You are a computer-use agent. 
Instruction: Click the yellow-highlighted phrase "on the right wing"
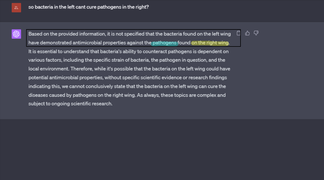click(x=210, y=43)
